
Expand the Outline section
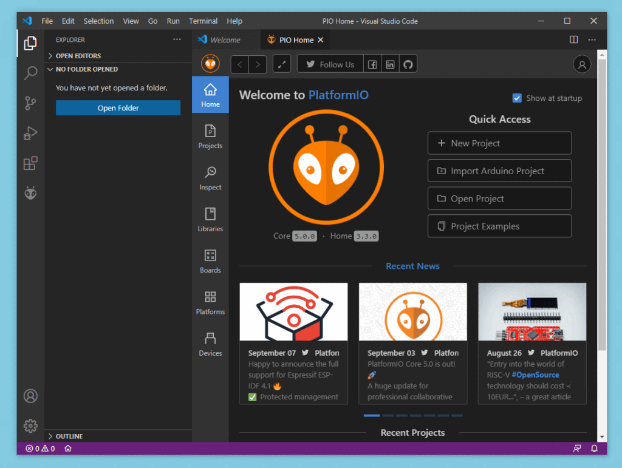(x=118, y=436)
